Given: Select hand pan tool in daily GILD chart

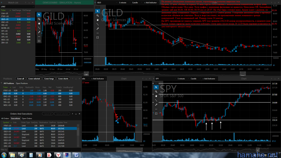Looking at the screenshot, I should [39, 23].
